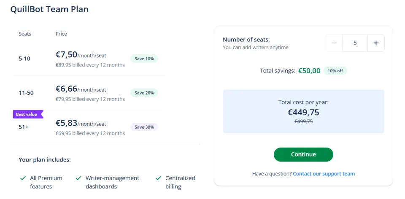Click the checkmark beside Writer-management dashboards
Screen dimensions: 405x199
(x=78, y=178)
